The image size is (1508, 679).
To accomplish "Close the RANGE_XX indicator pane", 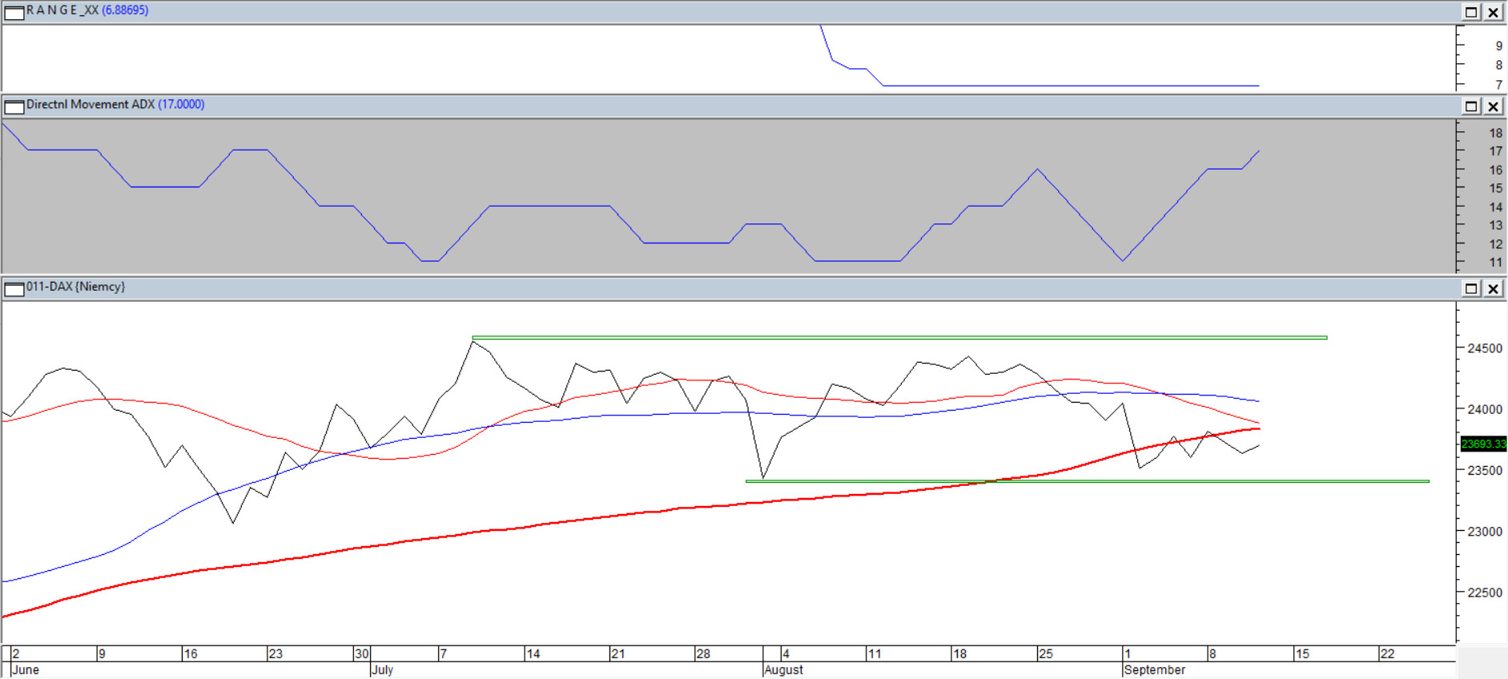I will [1494, 12].
